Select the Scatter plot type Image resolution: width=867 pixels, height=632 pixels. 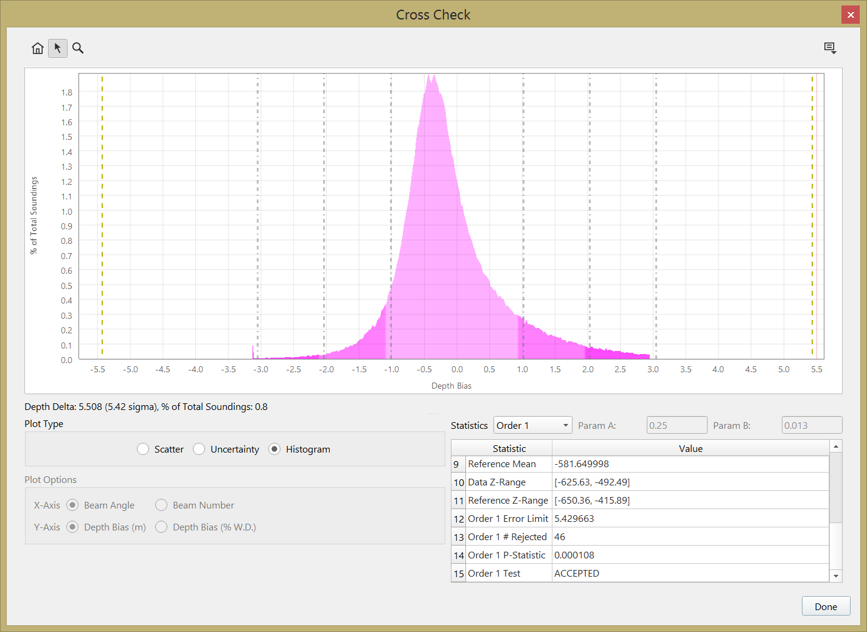click(x=144, y=449)
